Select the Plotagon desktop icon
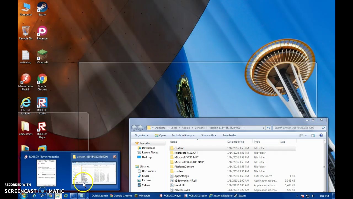The width and height of the screenshot is (353, 199). tap(42, 33)
